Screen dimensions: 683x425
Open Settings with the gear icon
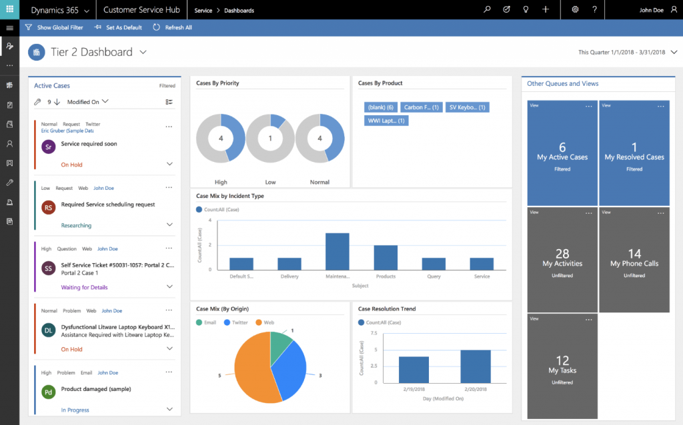point(574,9)
